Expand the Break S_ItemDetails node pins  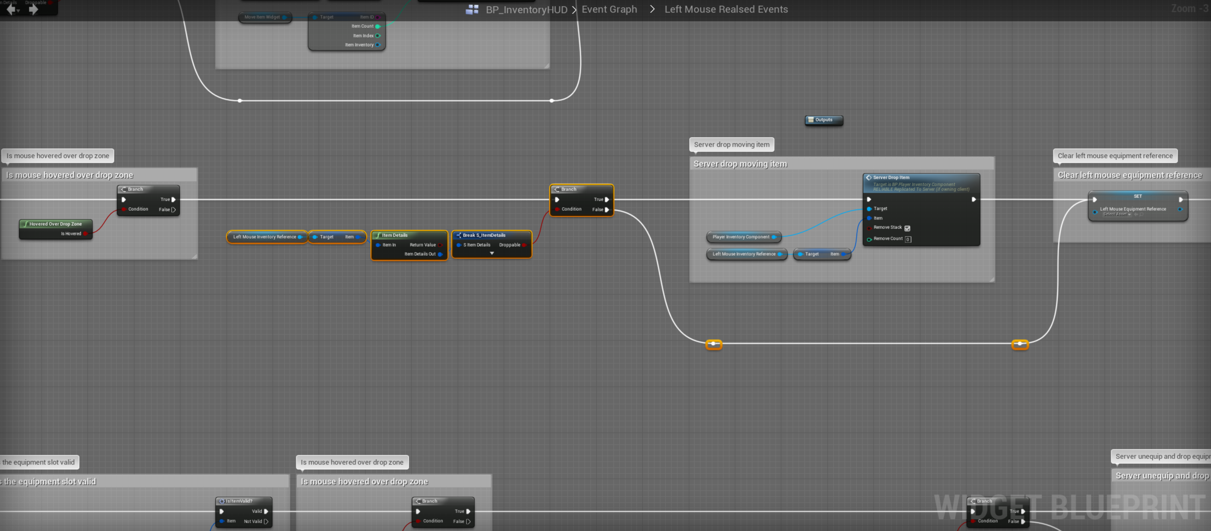[x=492, y=253]
